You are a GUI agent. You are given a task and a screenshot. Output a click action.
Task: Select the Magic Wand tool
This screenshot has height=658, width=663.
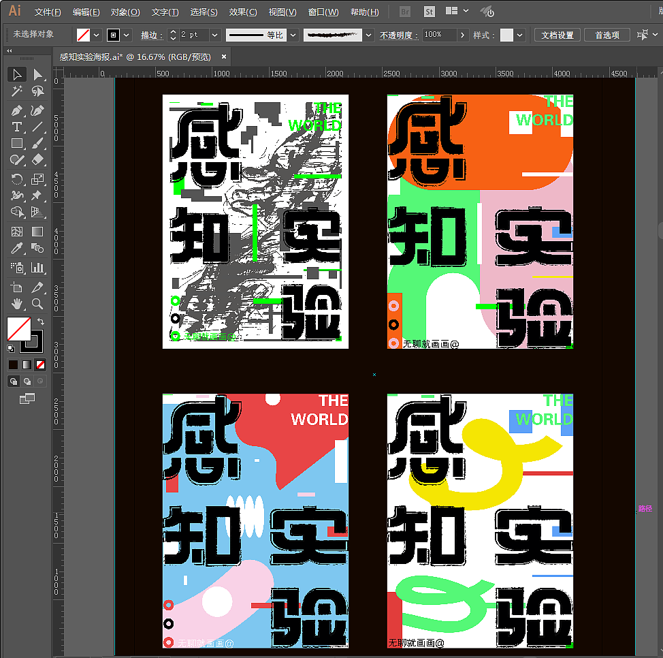click(17, 91)
